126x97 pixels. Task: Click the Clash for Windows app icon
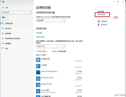(38, 72)
